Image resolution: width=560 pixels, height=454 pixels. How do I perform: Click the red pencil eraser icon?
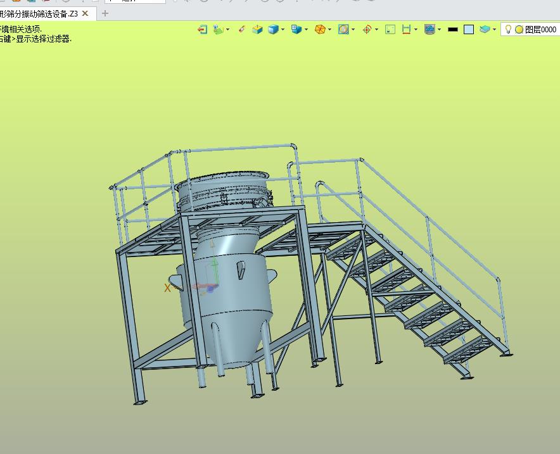point(241,29)
